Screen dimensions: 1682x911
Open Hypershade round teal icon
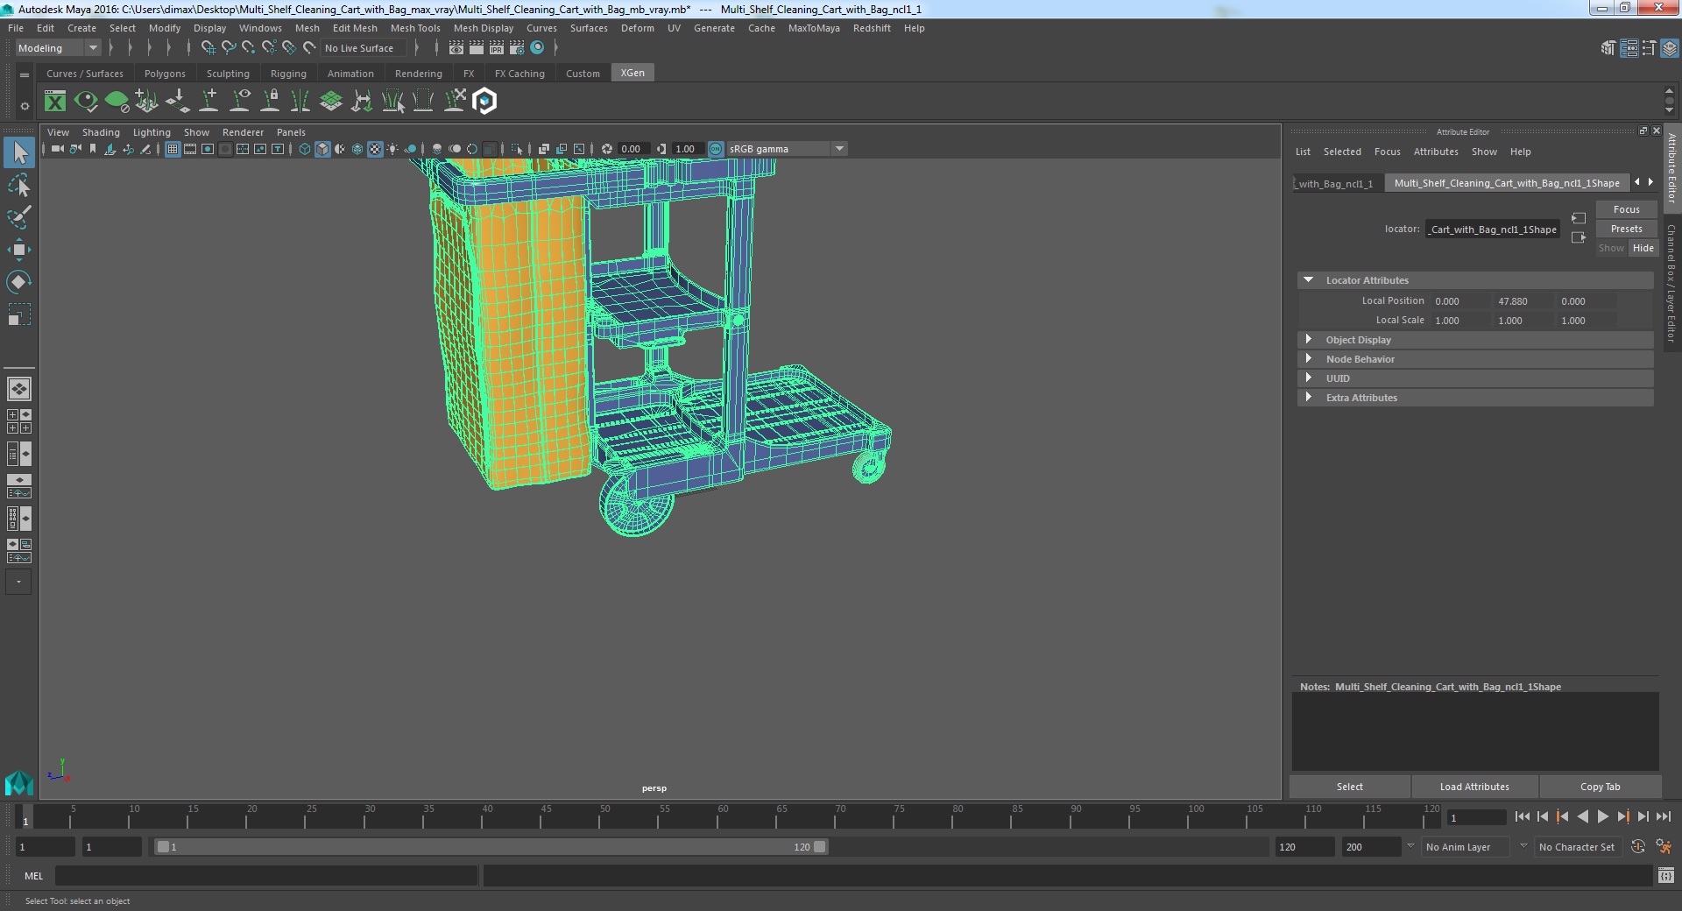coord(538,48)
